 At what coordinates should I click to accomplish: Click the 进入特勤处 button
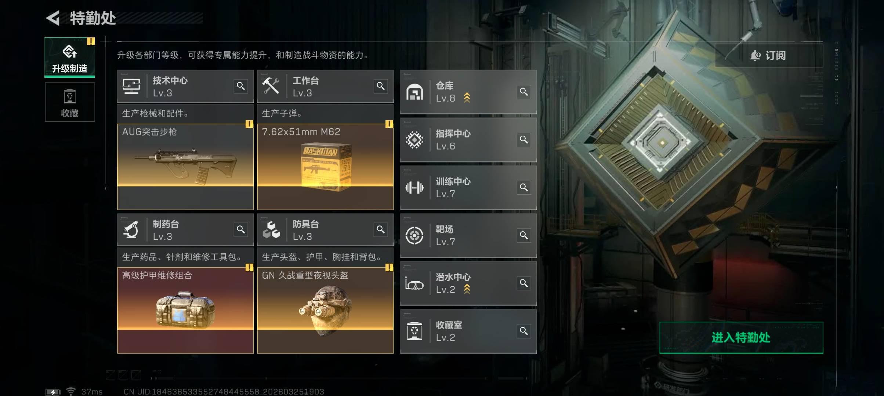[741, 338]
